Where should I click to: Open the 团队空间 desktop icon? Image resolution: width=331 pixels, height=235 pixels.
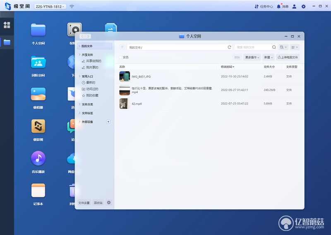point(38,62)
